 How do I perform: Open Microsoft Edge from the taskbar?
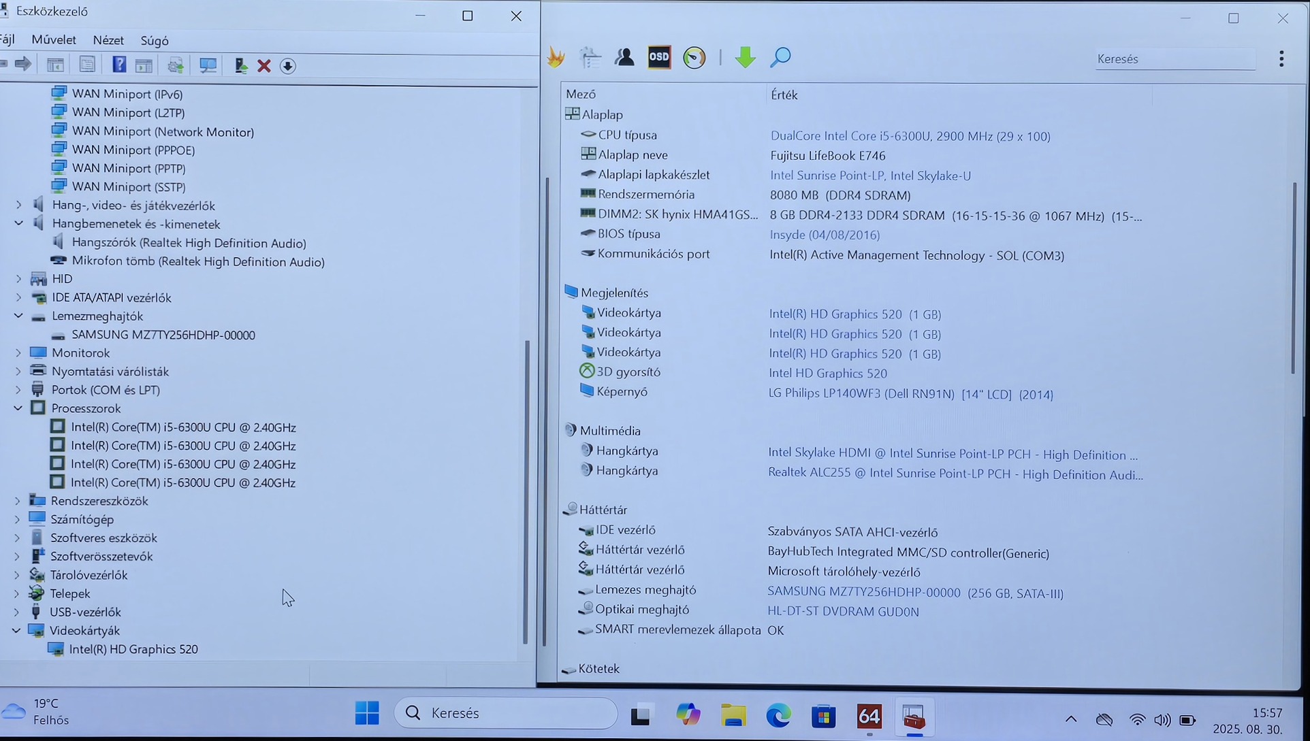coord(778,715)
